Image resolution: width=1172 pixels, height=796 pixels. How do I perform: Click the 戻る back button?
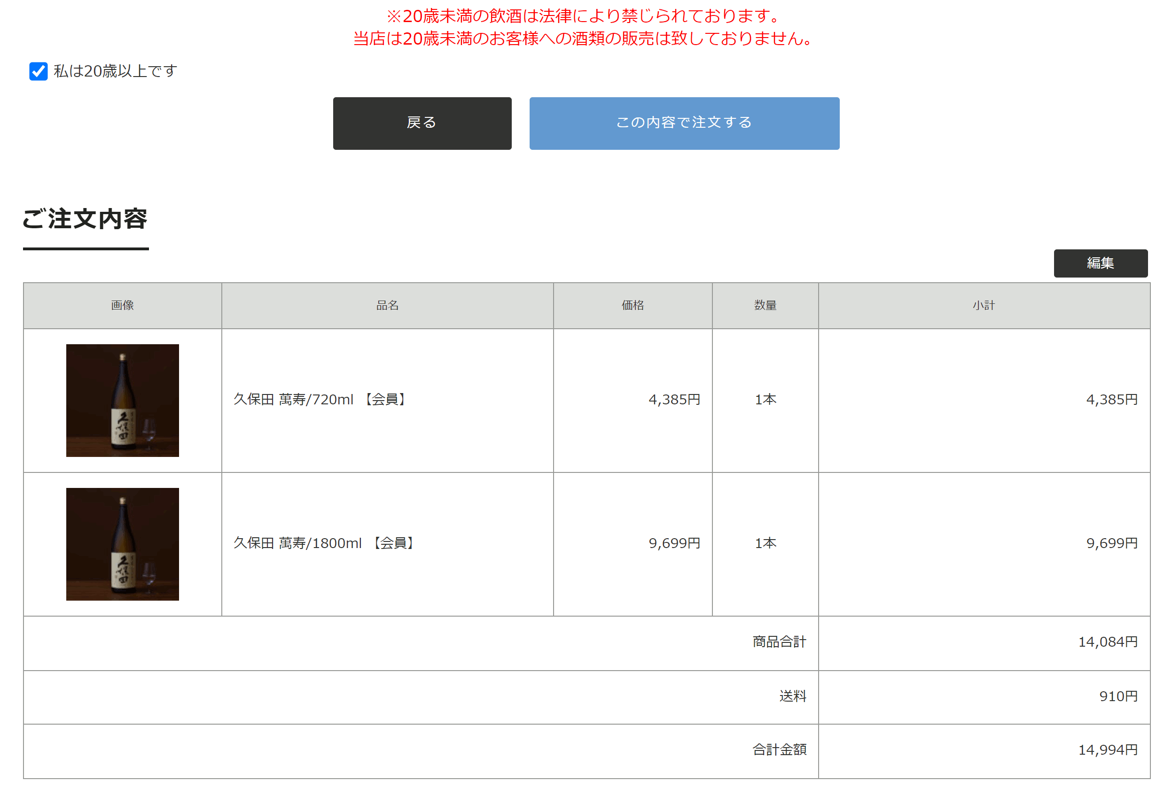422,124
